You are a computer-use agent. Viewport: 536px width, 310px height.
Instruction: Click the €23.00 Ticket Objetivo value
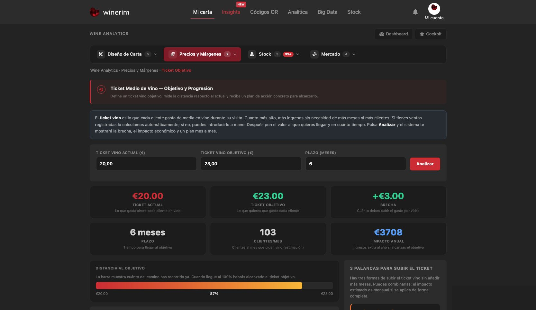coord(268,196)
